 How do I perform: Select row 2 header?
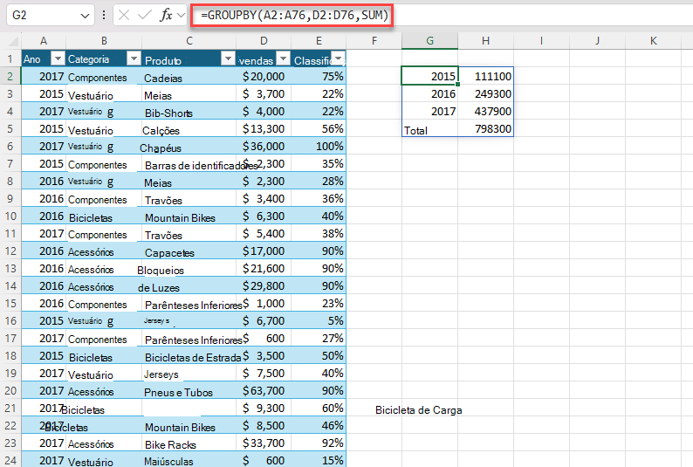pyautogui.click(x=10, y=76)
